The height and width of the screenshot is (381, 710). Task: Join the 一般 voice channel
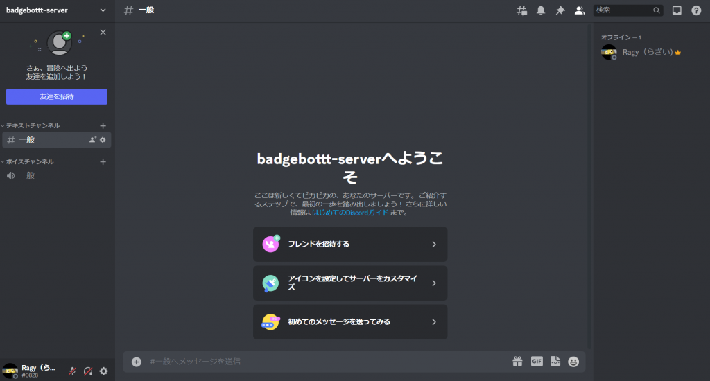(x=57, y=175)
